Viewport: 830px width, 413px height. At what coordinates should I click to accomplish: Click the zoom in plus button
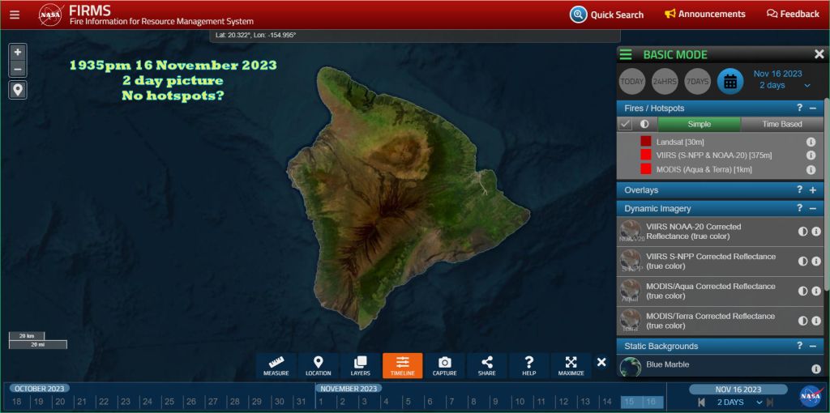18,52
